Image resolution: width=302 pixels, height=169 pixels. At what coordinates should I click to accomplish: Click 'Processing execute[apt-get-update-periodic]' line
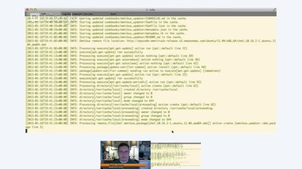click(113, 82)
